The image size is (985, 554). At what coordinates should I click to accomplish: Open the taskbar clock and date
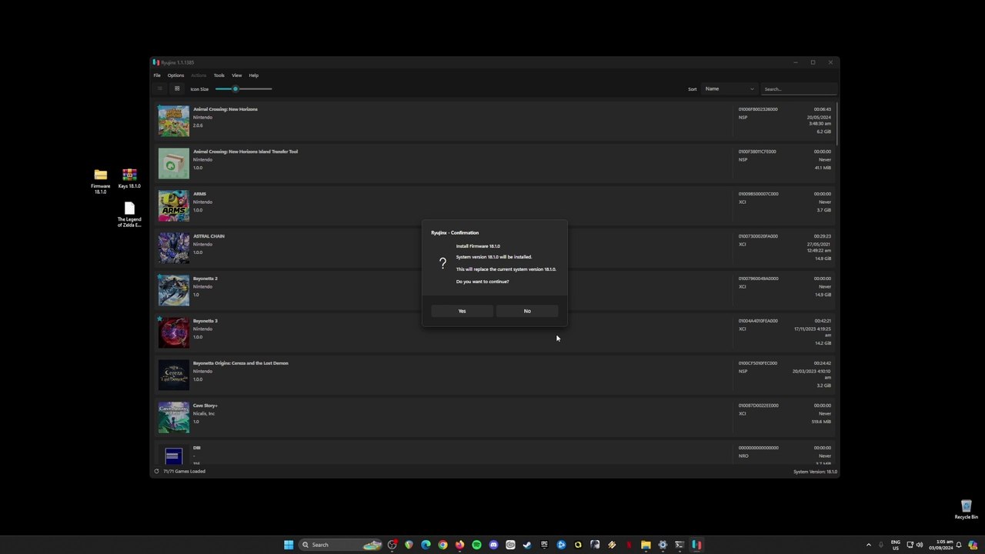pos(941,545)
